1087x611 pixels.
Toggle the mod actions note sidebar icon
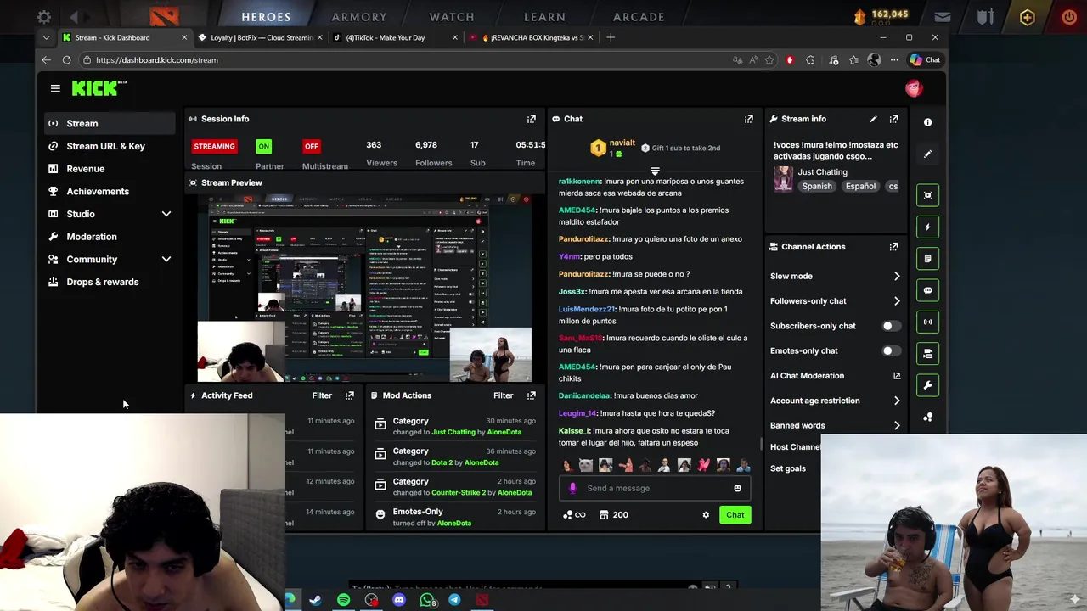(x=927, y=259)
